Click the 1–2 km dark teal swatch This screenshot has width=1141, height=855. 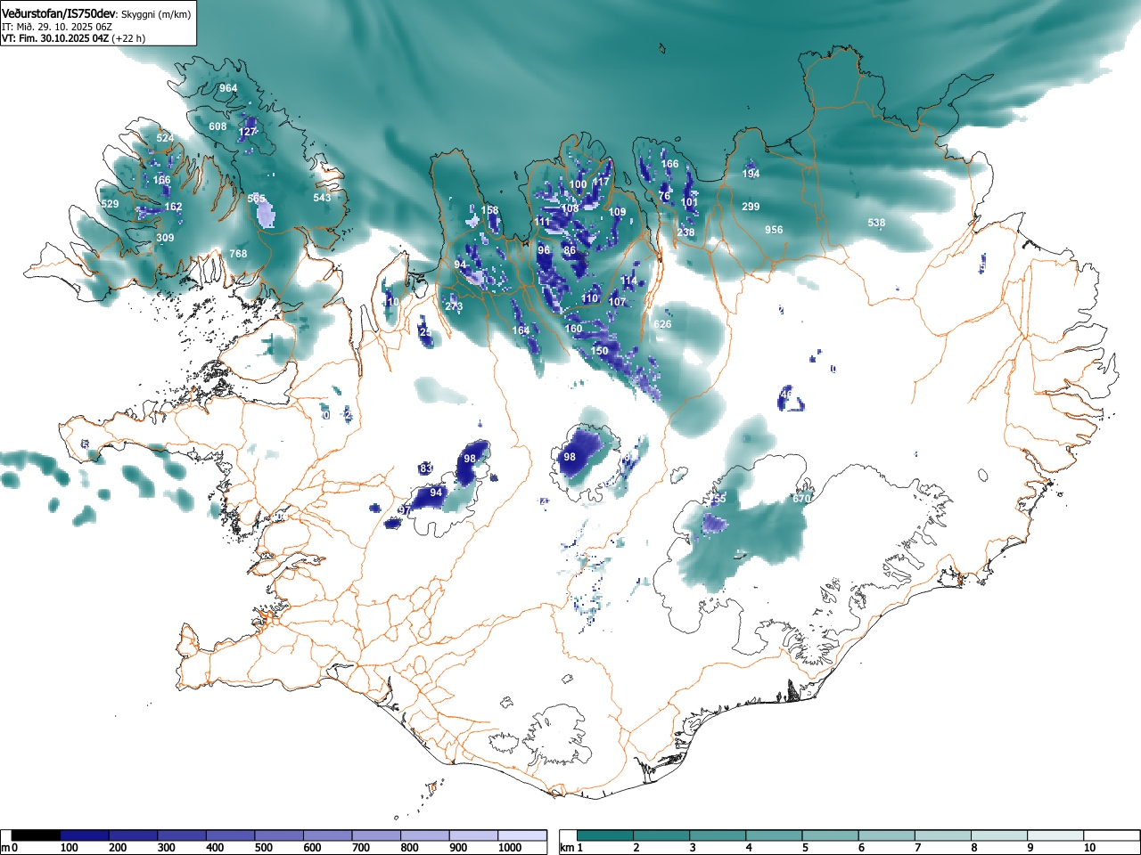pos(605,835)
